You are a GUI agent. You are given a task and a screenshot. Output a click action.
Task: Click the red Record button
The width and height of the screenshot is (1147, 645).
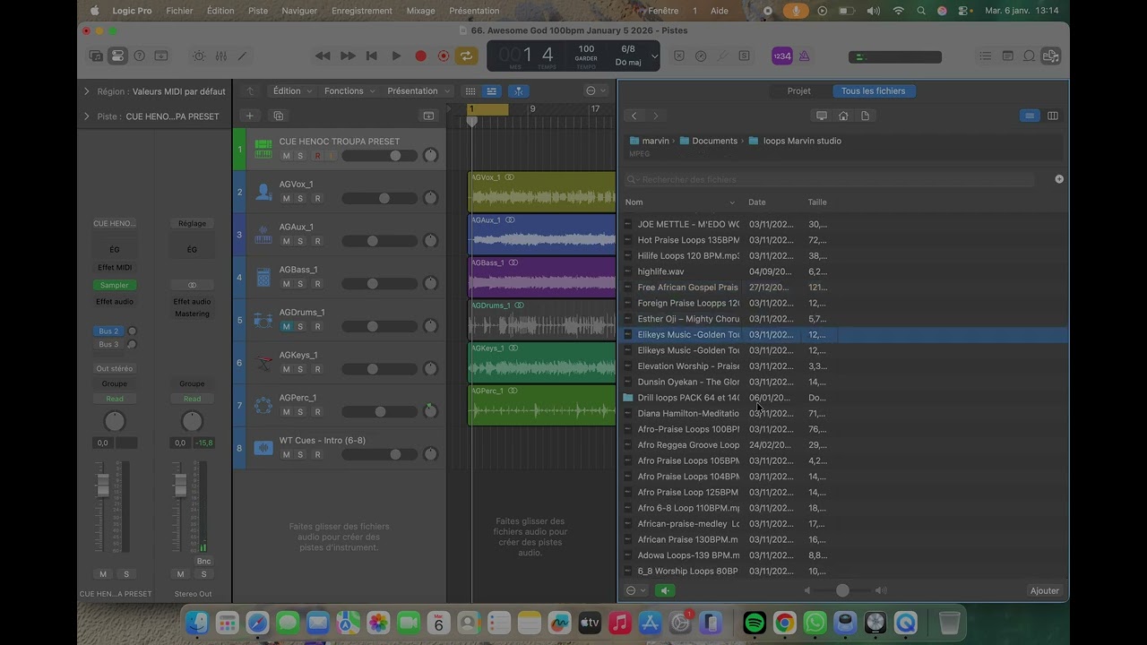pos(420,56)
